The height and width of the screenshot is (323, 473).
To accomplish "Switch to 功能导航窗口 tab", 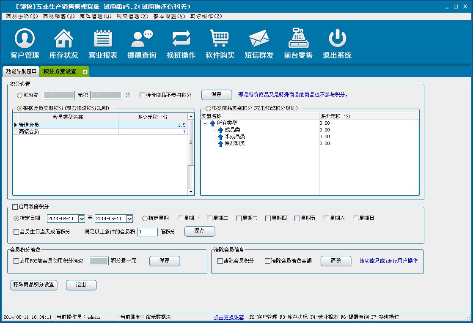I will 21,71.
